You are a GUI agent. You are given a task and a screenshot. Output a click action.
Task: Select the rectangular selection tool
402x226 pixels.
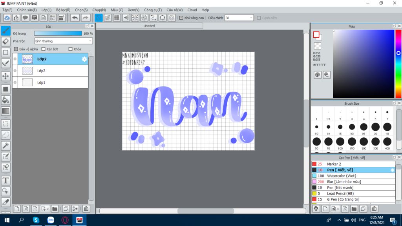pos(5,124)
